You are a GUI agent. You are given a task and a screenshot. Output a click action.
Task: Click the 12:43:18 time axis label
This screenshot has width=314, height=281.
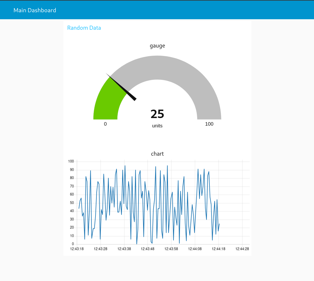click(x=77, y=249)
